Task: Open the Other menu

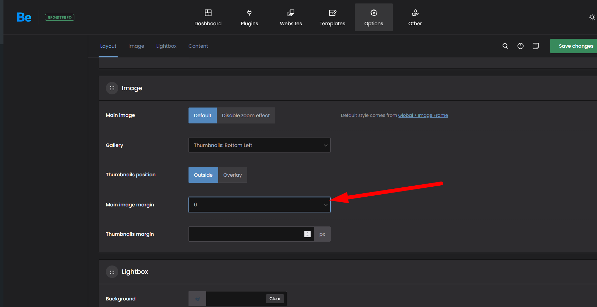Action: pyautogui.click(x=415, y=18)
